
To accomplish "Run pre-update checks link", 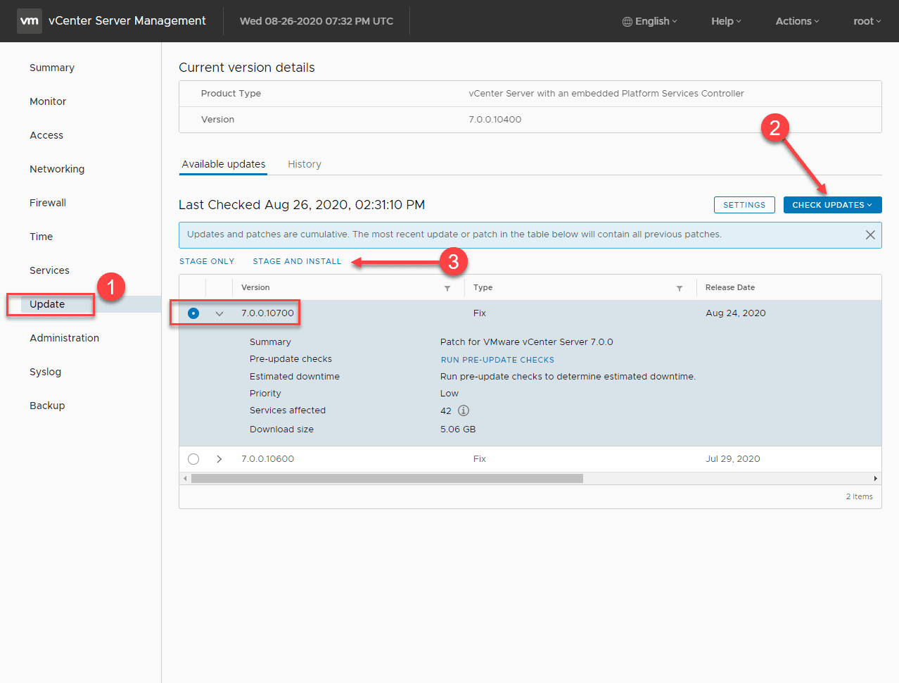I will tap(497, 360).
